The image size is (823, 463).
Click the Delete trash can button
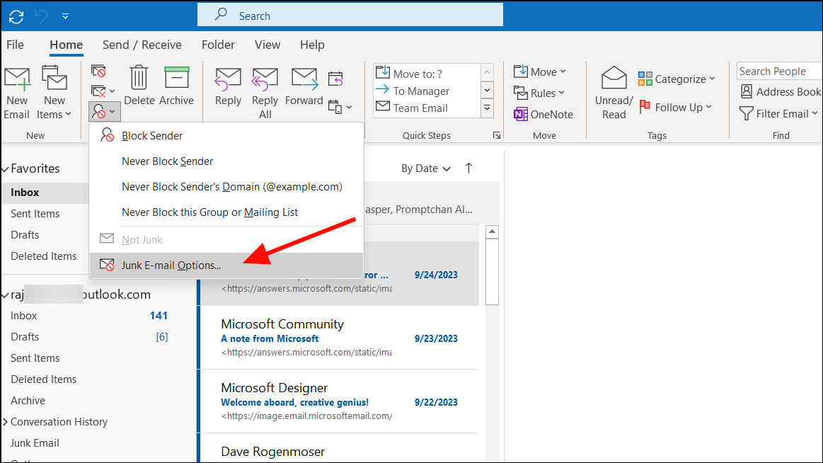(139, 86)
